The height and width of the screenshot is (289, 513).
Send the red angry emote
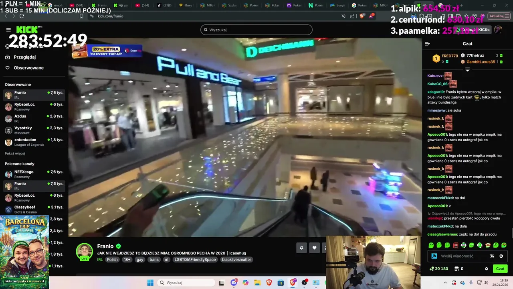455,245
